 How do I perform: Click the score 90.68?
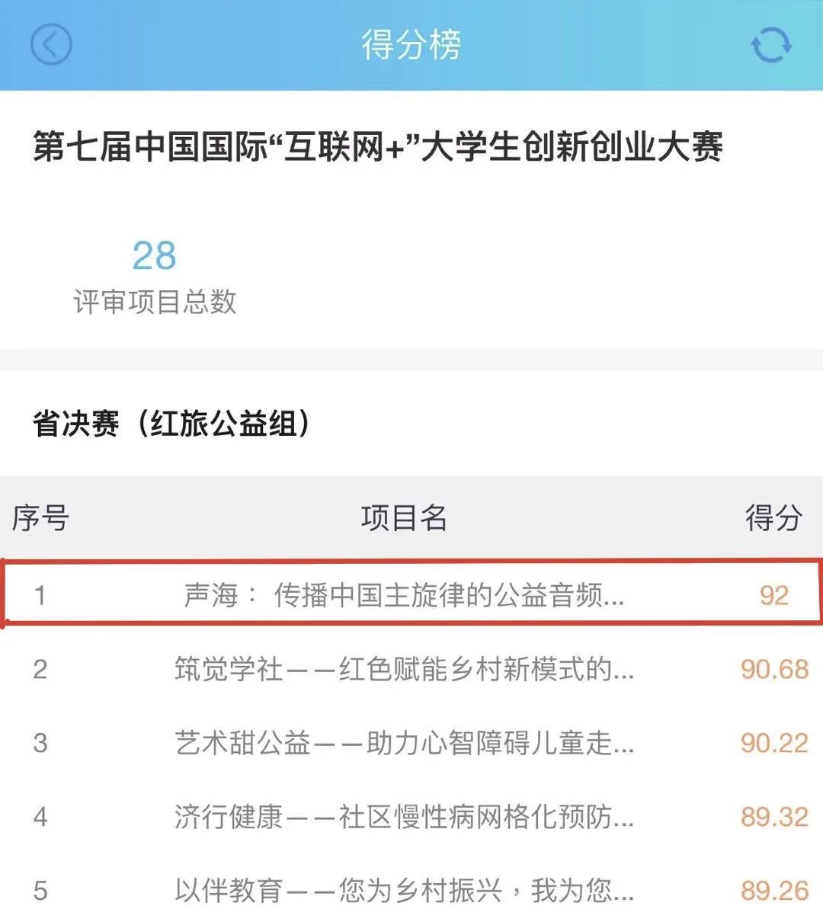(774, 669)
